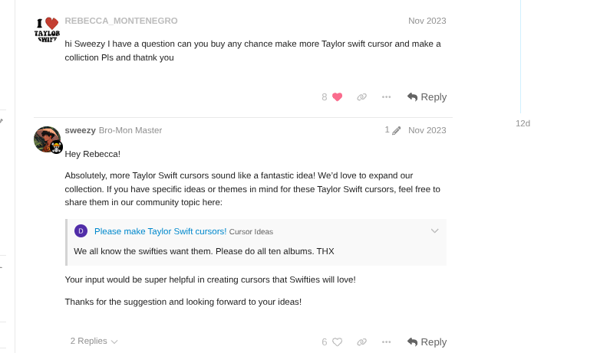
Task: Copy link icon on sweezy's post
Action: [362, 342]
